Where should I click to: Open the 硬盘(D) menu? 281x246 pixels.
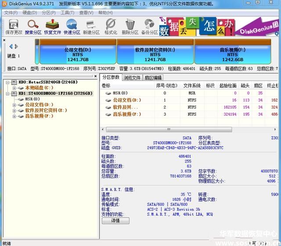[x=29, y=12]
